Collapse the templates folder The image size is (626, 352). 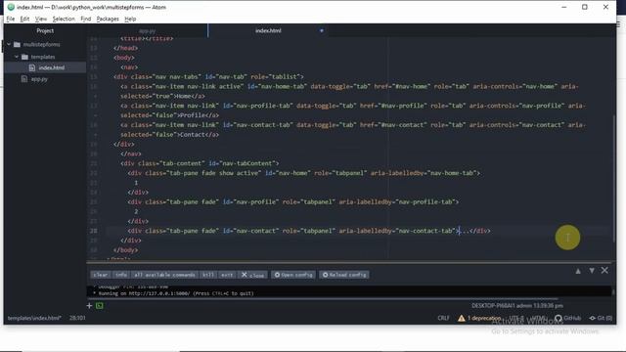pyautogui.click(x=17, y=57)
